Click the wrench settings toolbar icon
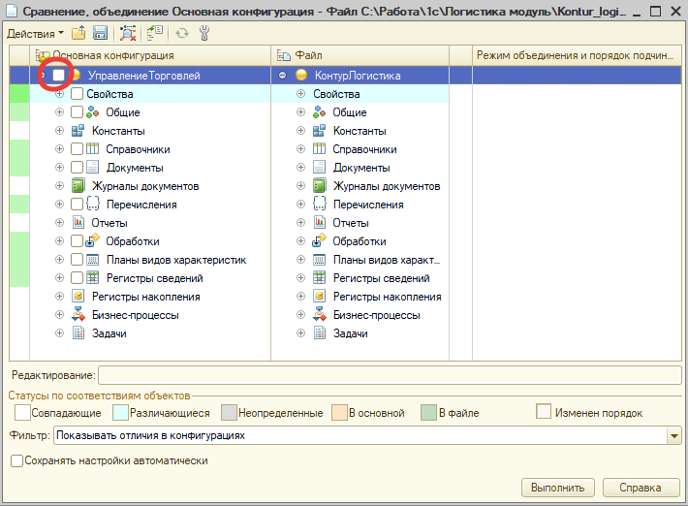This screenshot has width=688, height=506. pos(203,33)
